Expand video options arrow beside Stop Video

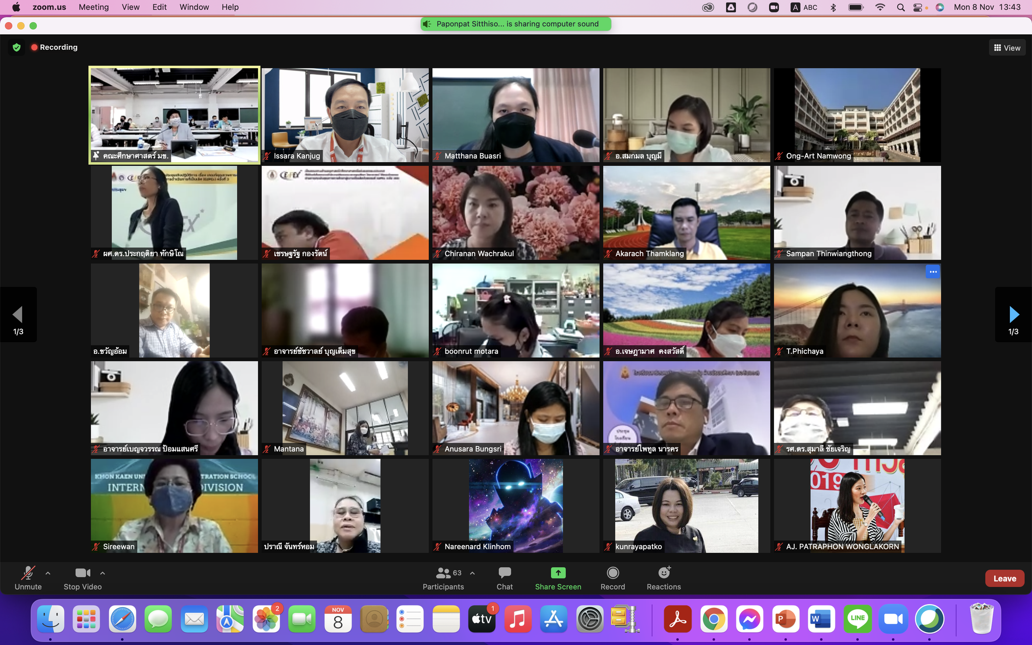point(103,573)
